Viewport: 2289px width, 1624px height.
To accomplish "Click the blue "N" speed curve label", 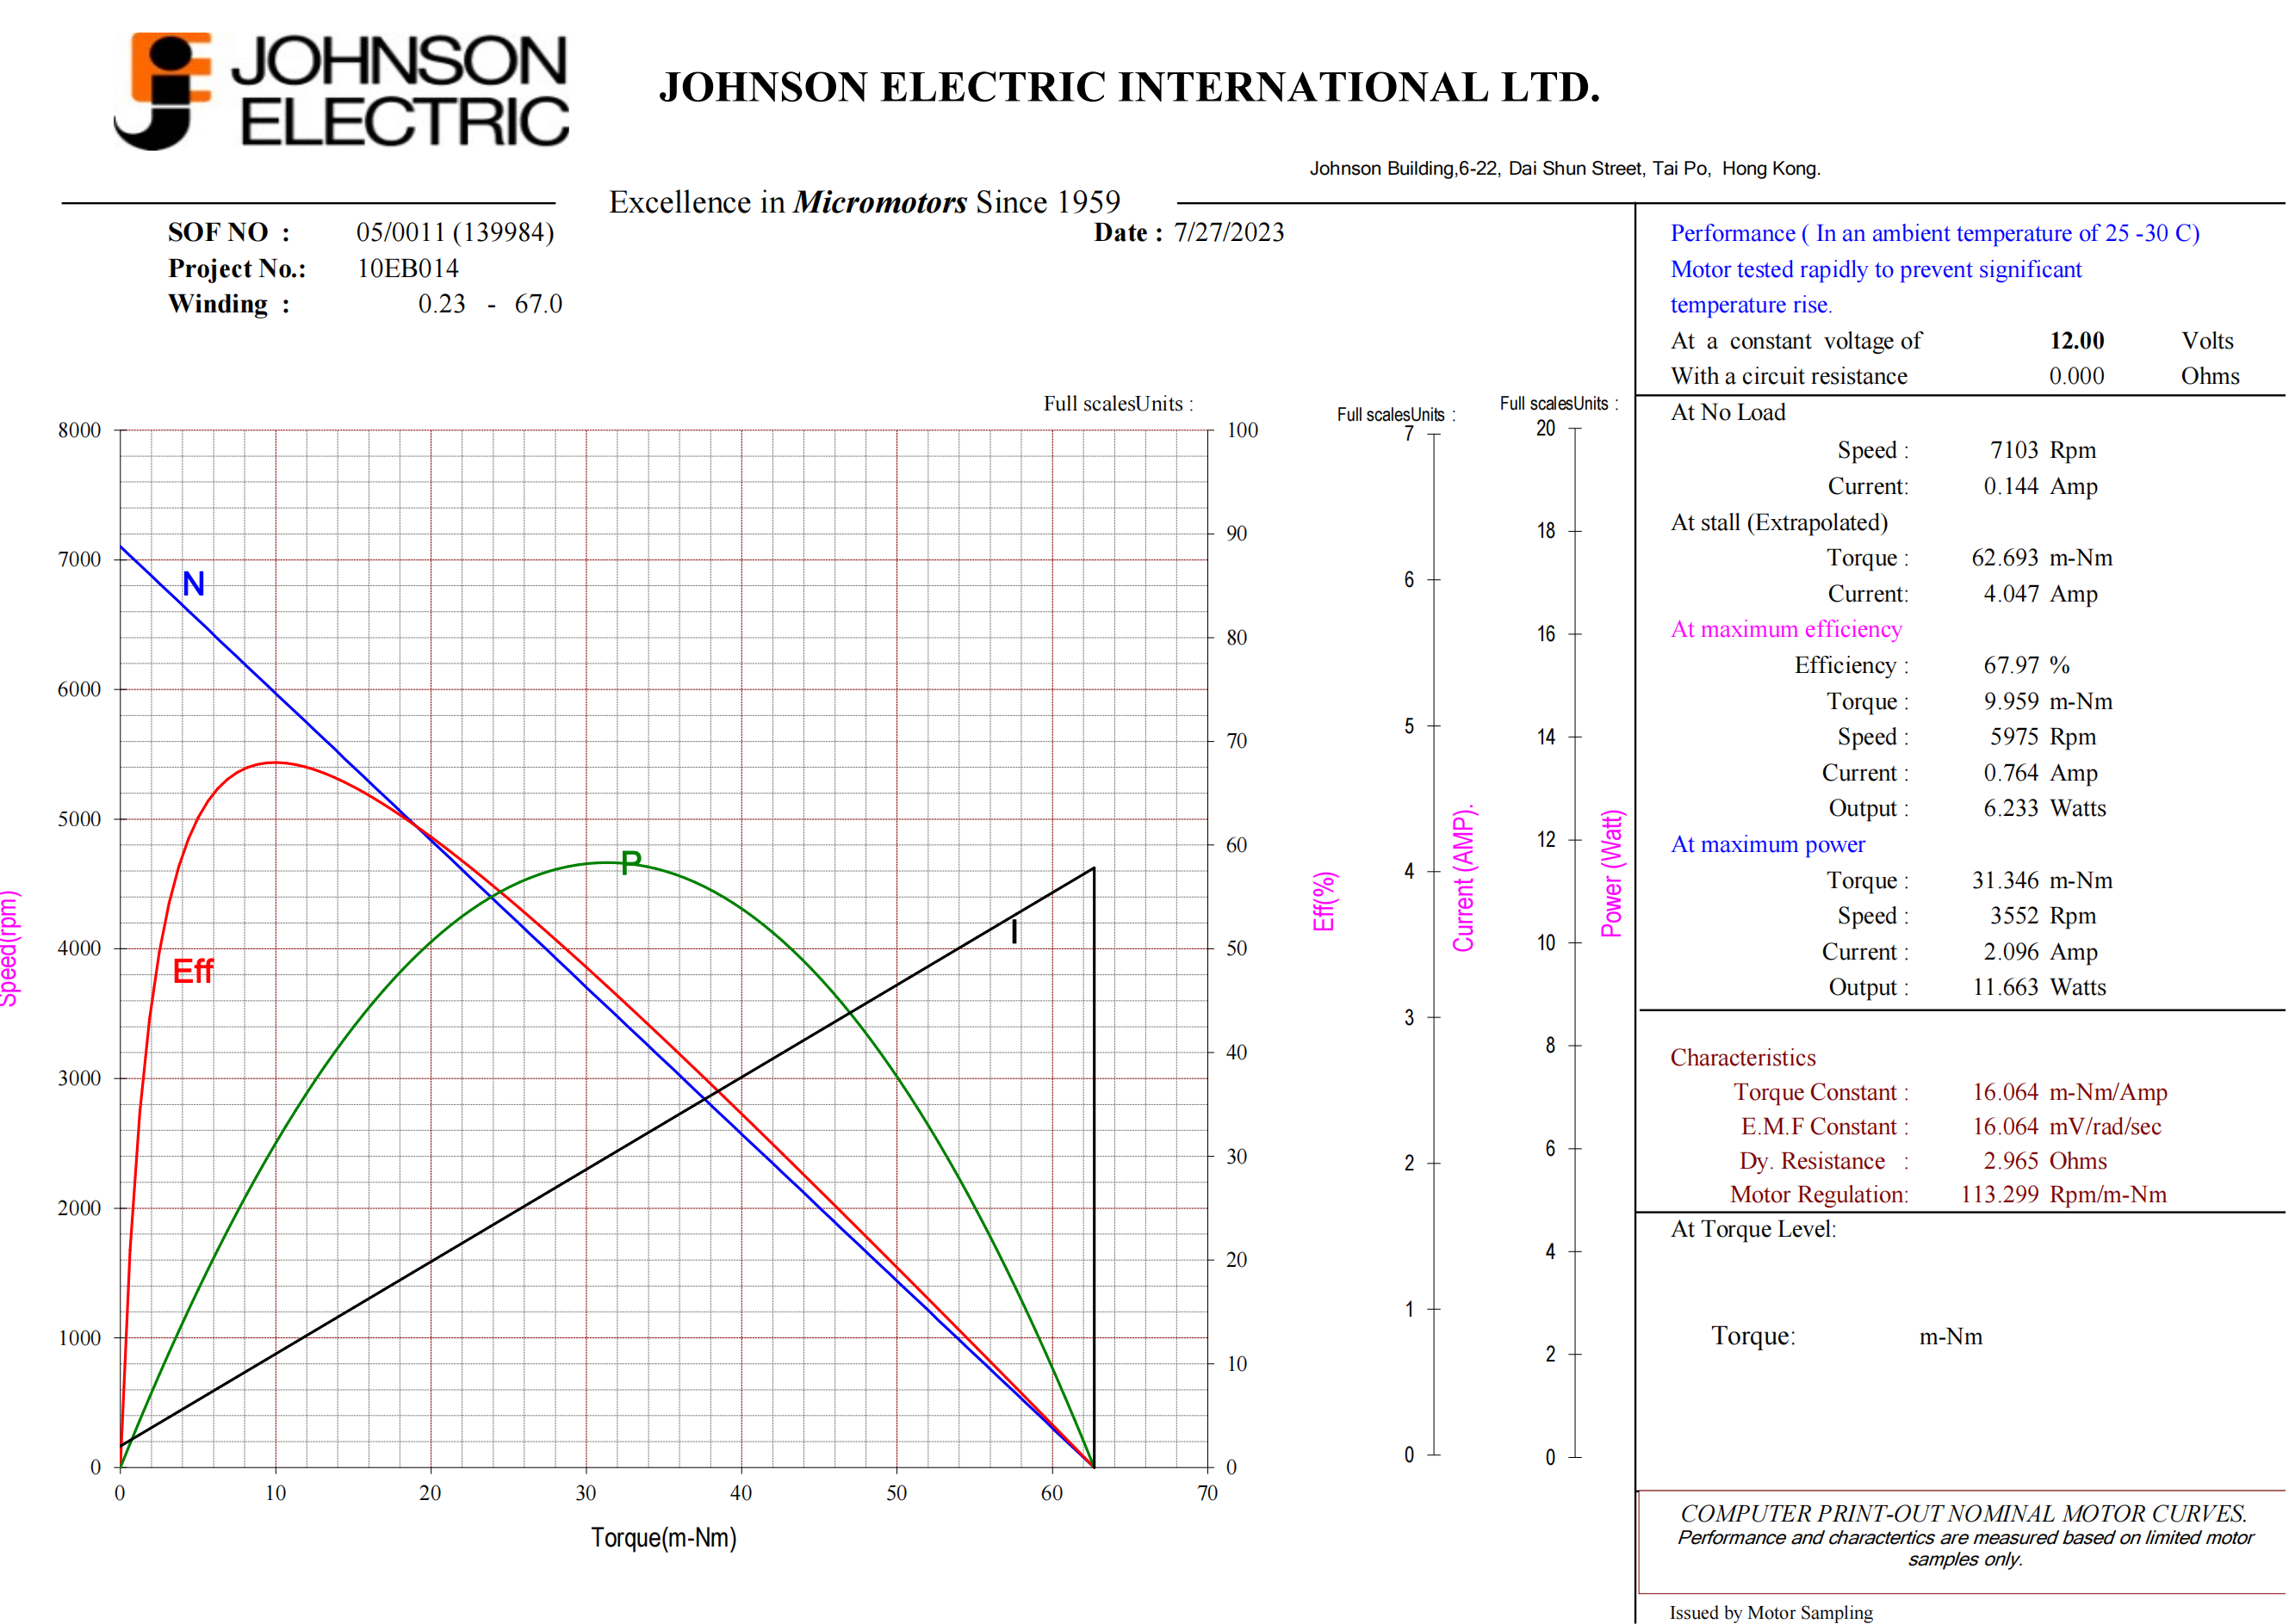I will coord(193,584).
